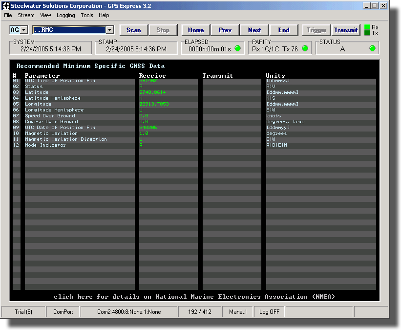This screenshot has height=330, width=401.
Task: Click the green ELAPSED status LED
Action: coord(237,48)
